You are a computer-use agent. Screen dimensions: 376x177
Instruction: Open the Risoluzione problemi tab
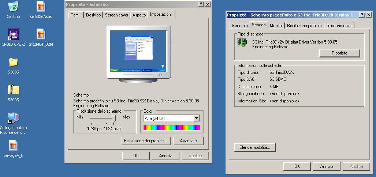(305, 25)
